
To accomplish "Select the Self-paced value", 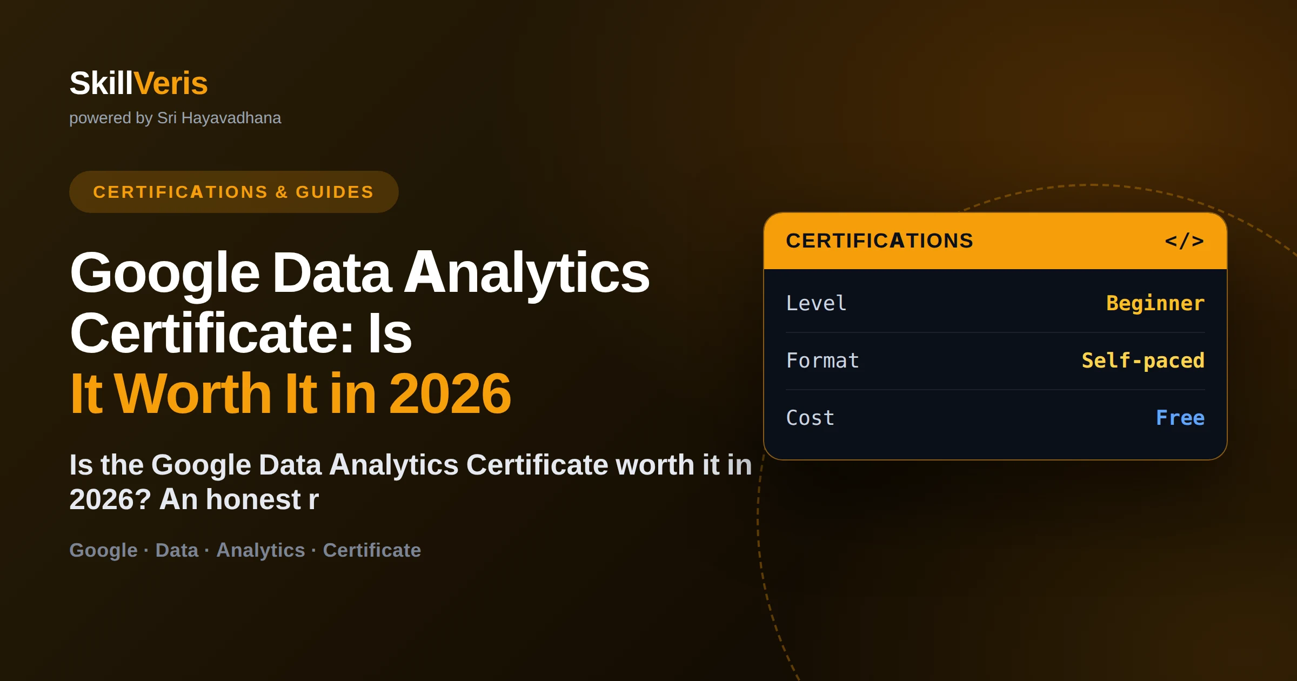I will (x=1143, y=360).
